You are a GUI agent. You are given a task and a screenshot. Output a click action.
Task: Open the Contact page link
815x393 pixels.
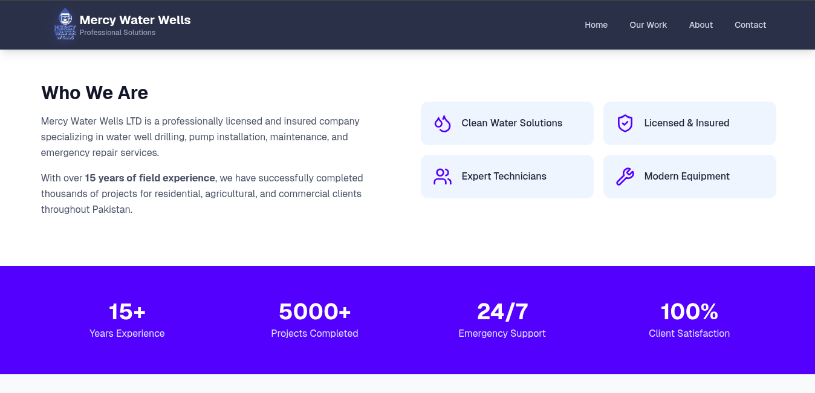click(750, 25)
